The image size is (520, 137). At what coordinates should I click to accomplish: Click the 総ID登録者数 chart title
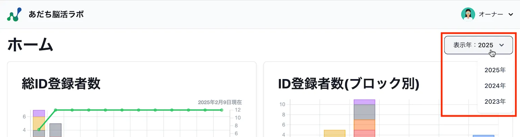[61, 84]
